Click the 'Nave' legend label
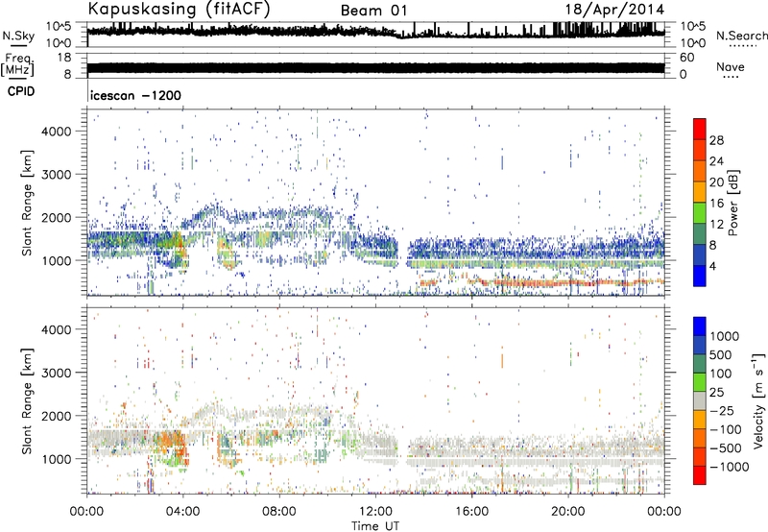 [x=731, y=66]
